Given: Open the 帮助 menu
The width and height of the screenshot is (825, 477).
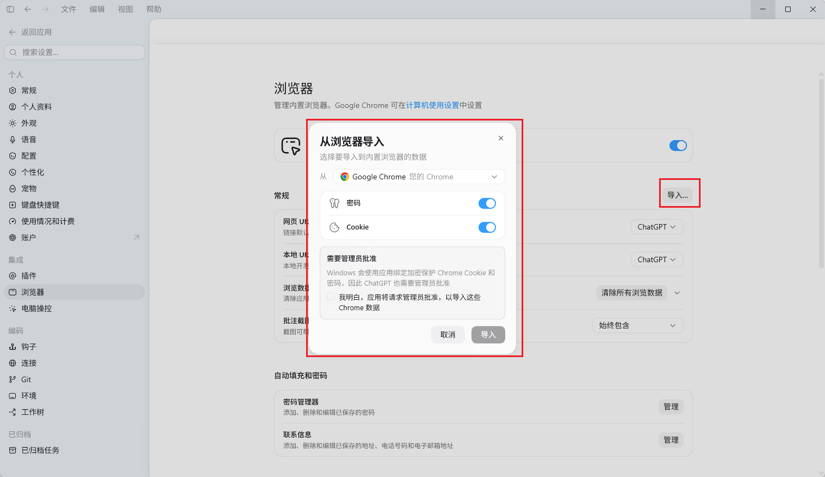Looking at the screenshot, I should click(x=154, y=9).
